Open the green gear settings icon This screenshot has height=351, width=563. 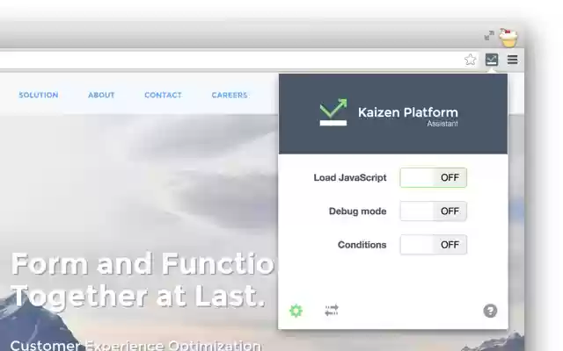point(296,311)
